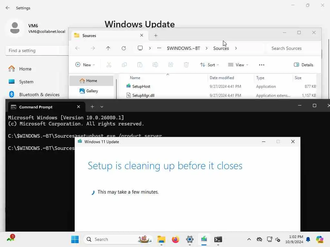Click the Share icon in Explorer toolbar

171,65
